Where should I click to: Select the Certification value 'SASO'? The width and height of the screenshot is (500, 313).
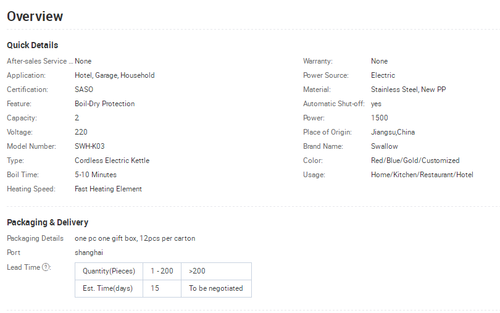tap(84, 90)
